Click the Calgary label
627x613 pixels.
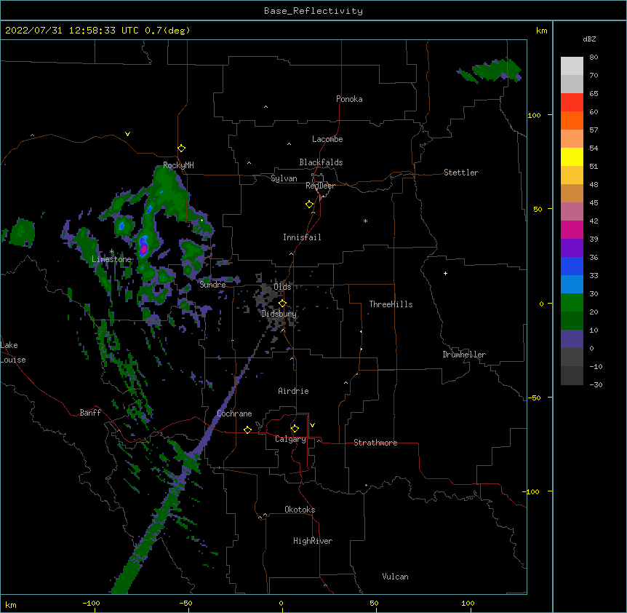(x=290, y=439)
